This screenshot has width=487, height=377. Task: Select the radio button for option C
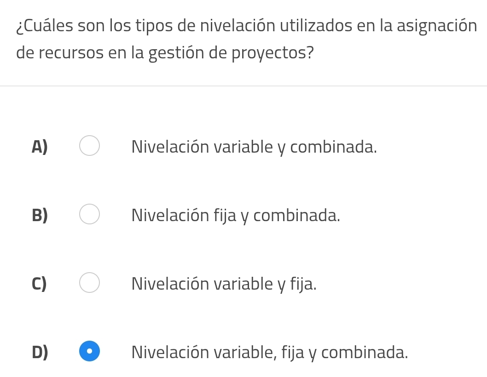(x=89, y=283)
